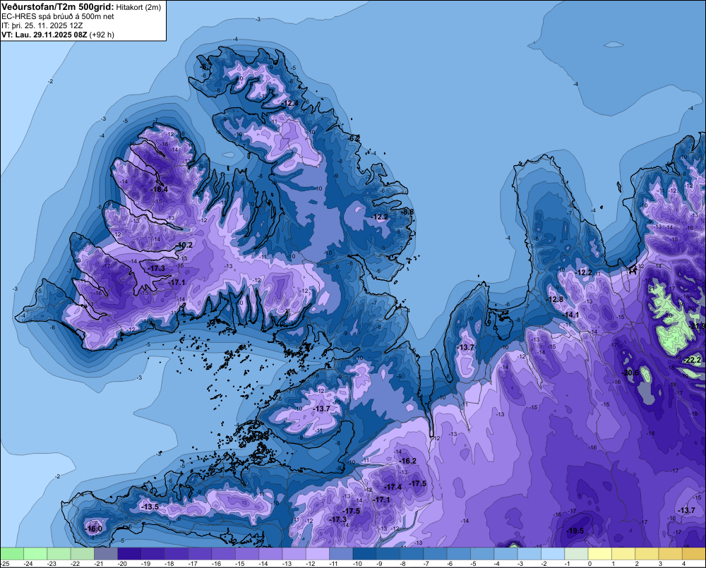This screenshot has width=706, height=568.
Task: Click the -17.4 temperature value on the map
Action: 393,487
